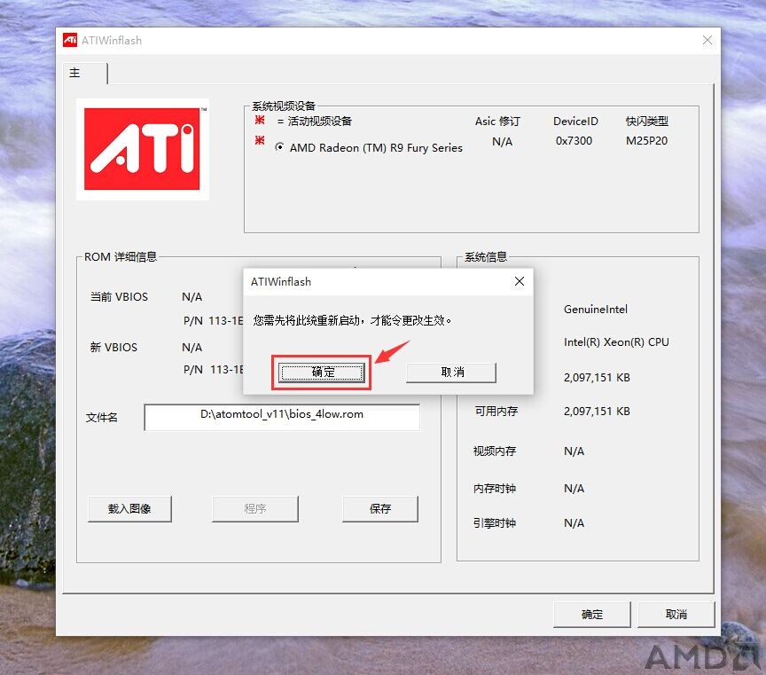Click the red star beside the AMD Radeon radio button
The width and height of the screenshot is (766, 675).
[260, 141]
